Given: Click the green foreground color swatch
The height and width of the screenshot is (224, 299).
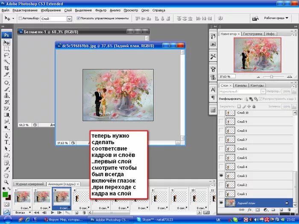Looking at the screenshot, I should coord(5,195).
